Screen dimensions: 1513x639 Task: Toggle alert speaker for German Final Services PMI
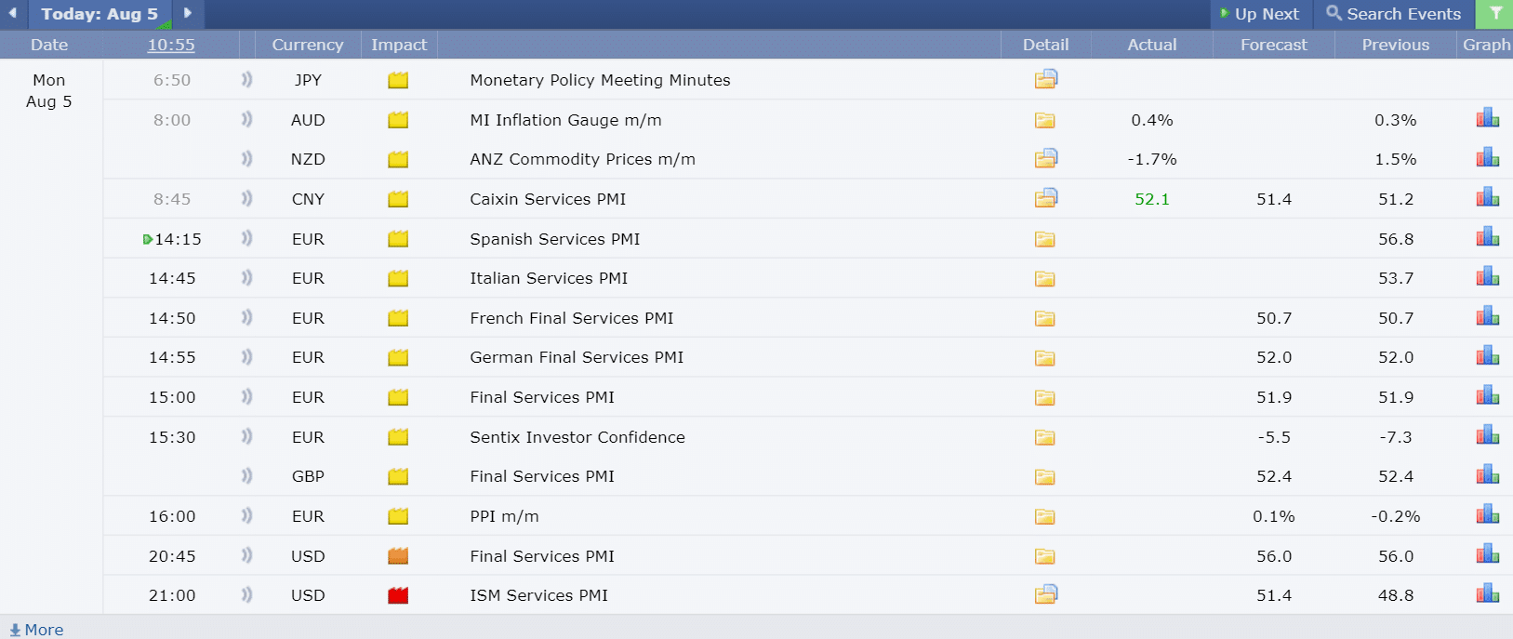246,356
